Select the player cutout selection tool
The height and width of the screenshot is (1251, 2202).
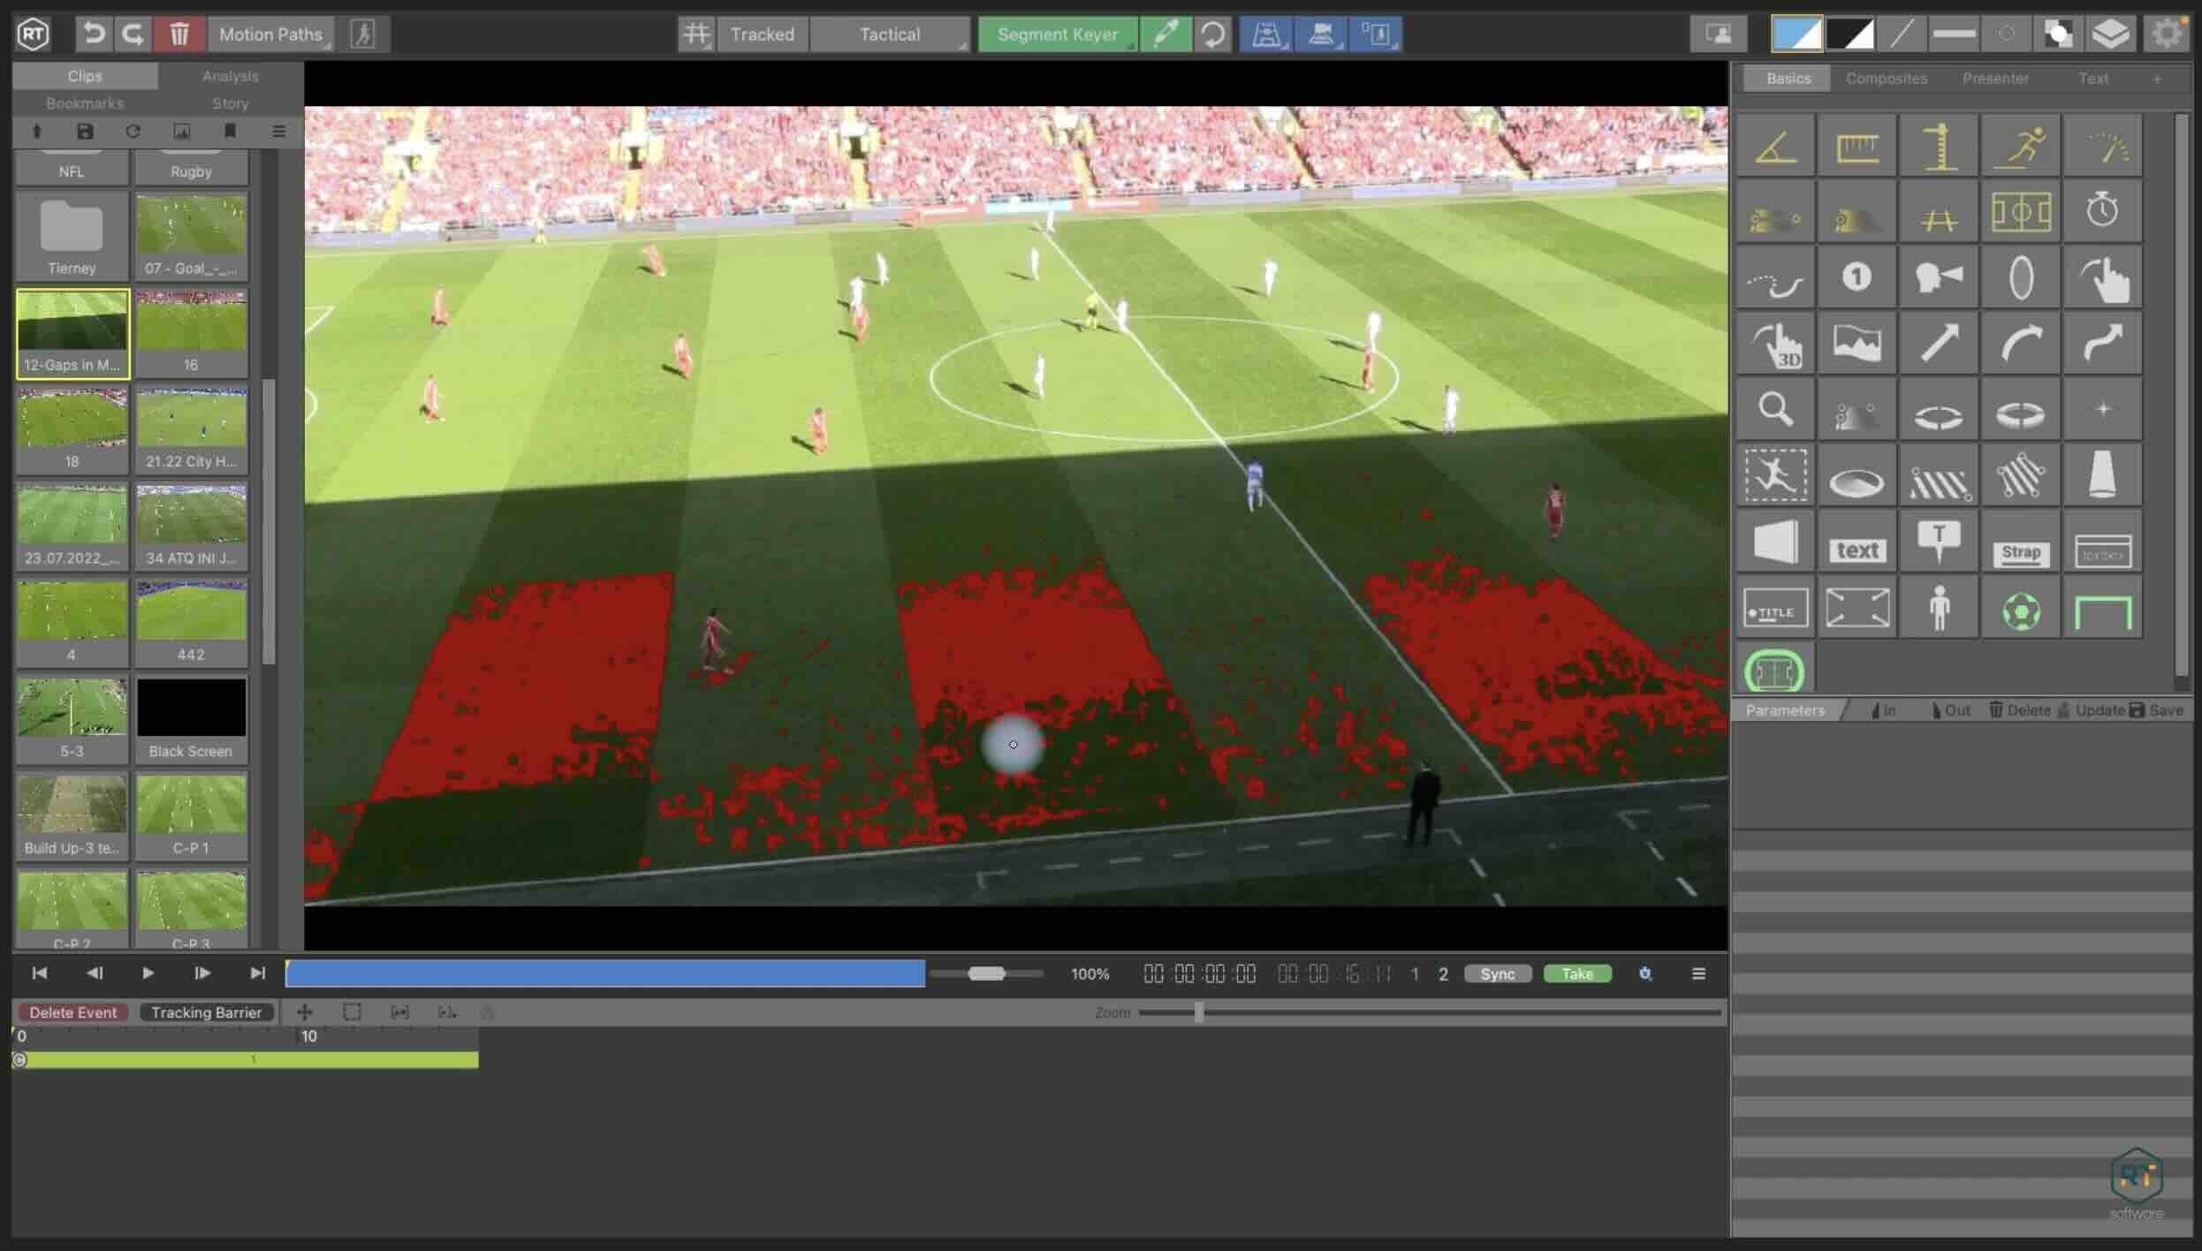click(1775, 475)
